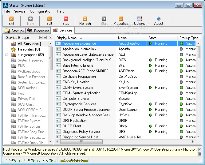Switch to the Processes tab
205x165 pixels.
coord(38,31)
